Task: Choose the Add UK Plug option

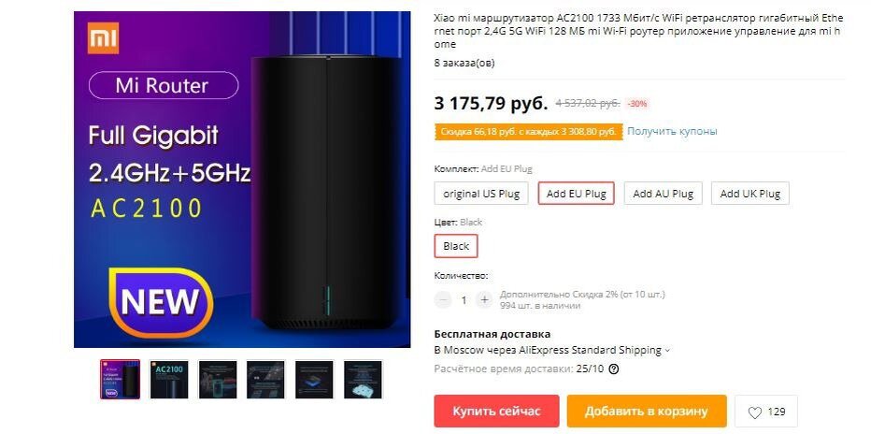Action: 750,194
